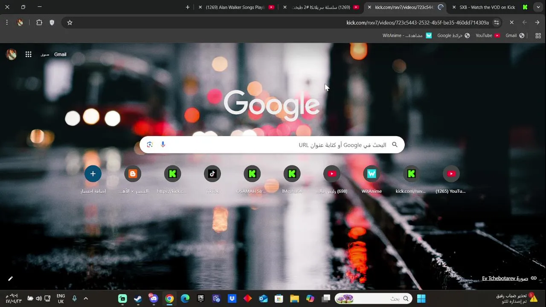Open Microsoft Store from taskbar
The image size is (546, 307).
pyautogui.click(x=279, y=298)
